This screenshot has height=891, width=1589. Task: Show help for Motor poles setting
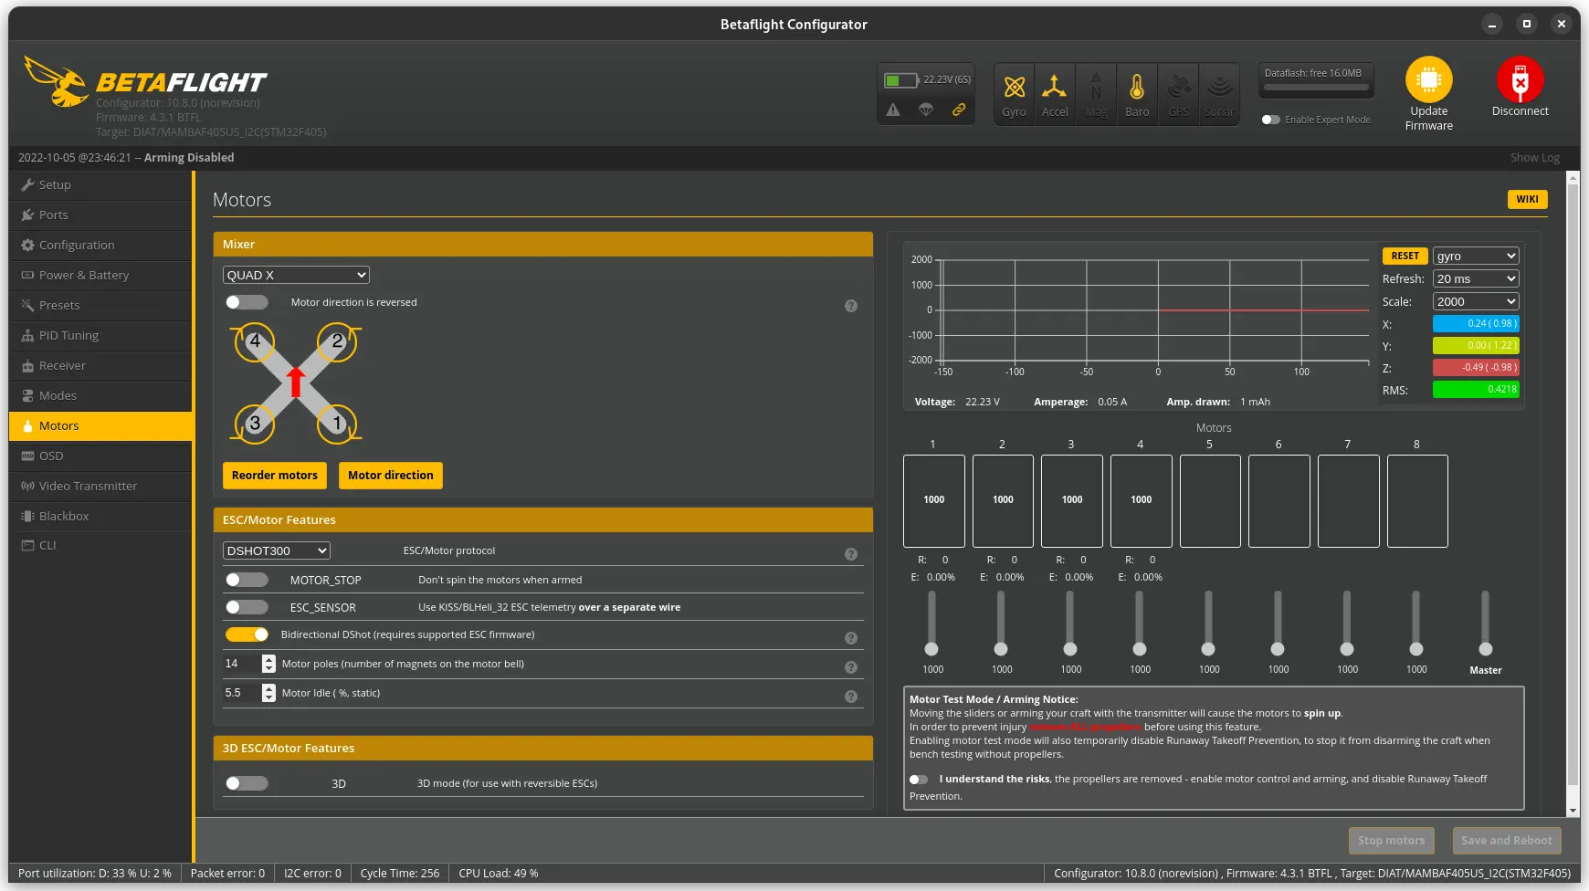tap(851, 667)
